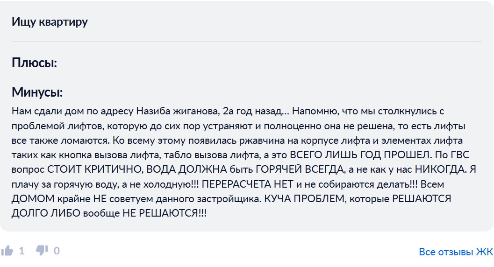This screenshot has height=267, width=494.
Task: Like the review with thumbs-up icon
Action: point(7,251)
